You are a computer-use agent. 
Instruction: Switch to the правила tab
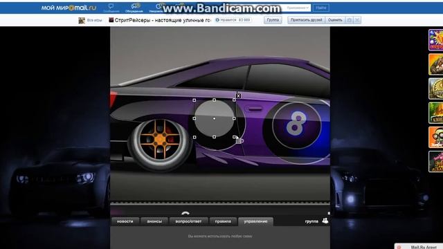pyautogui.click(x=223, y=221)
